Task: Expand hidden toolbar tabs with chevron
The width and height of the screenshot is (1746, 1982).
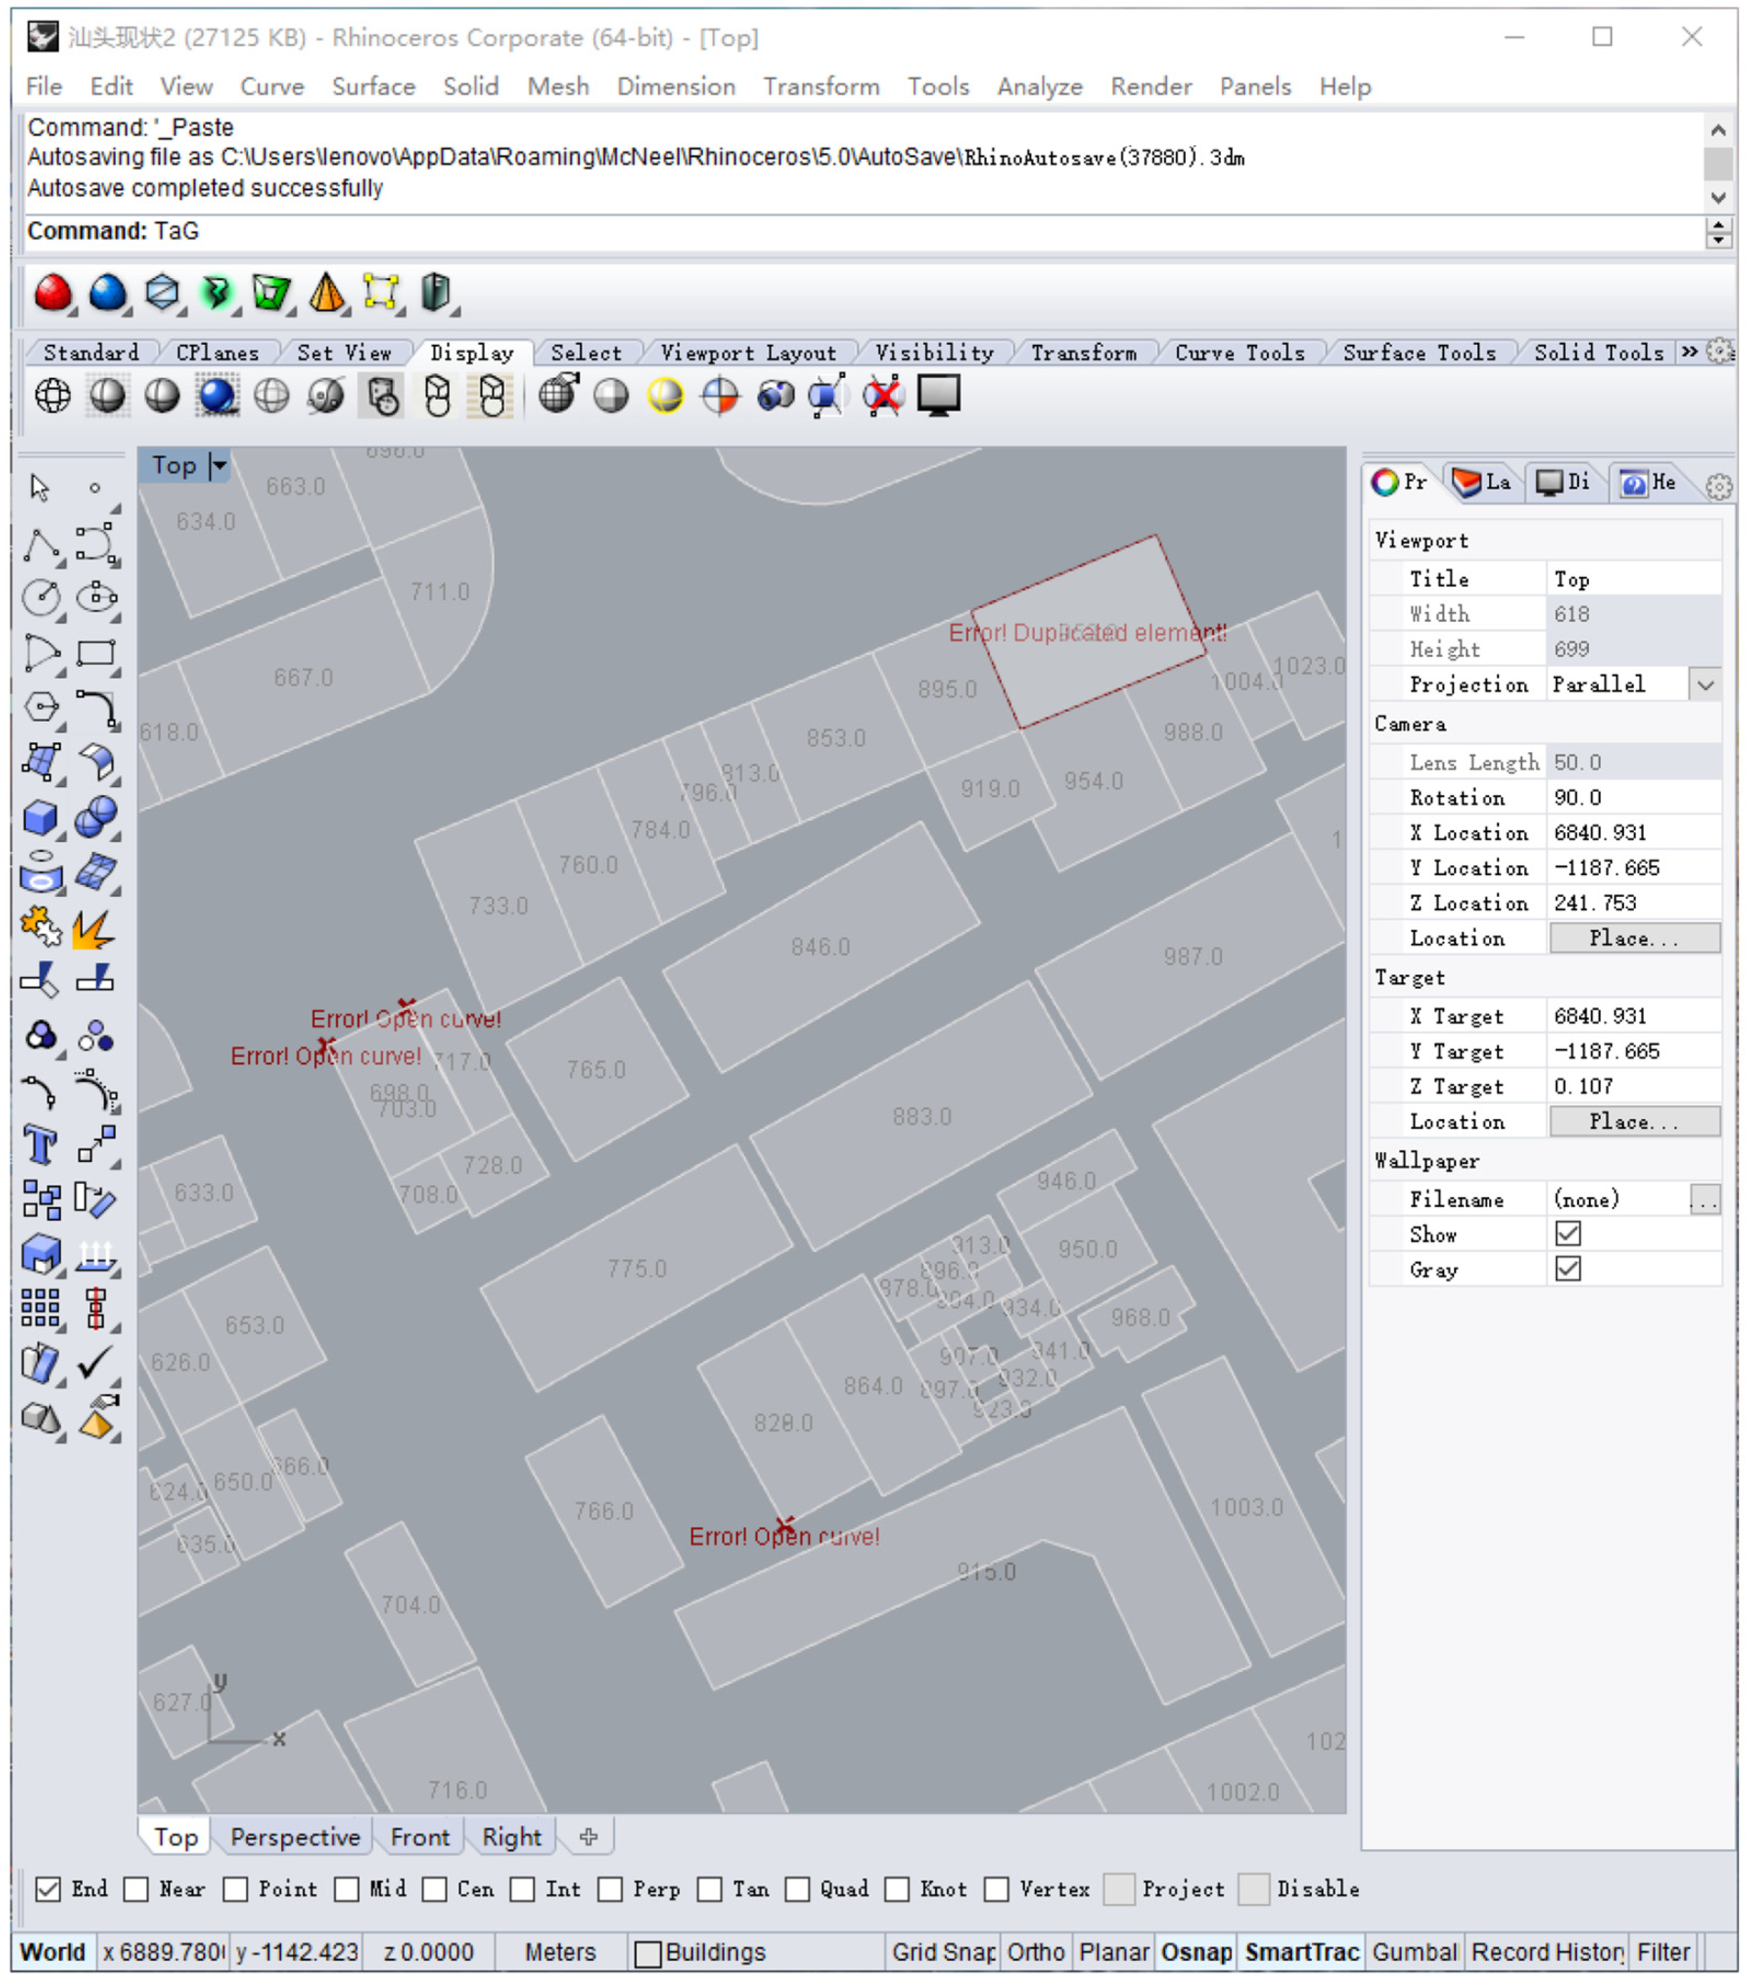Action: pos(1689,352)
